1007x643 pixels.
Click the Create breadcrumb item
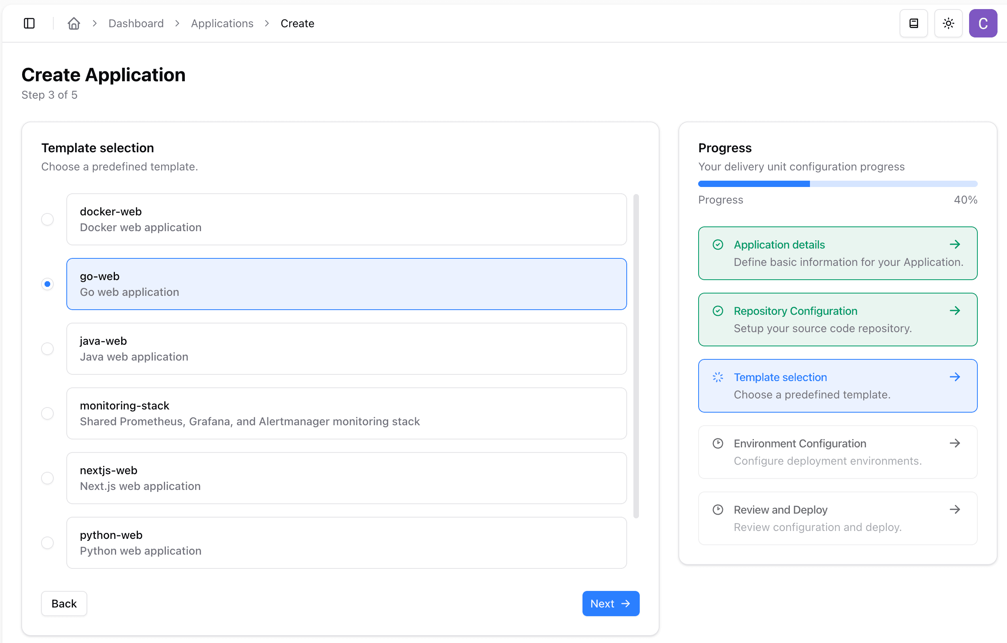tap(297, 23)
